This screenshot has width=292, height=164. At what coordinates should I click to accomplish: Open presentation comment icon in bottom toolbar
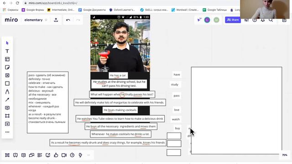(15, 155)
